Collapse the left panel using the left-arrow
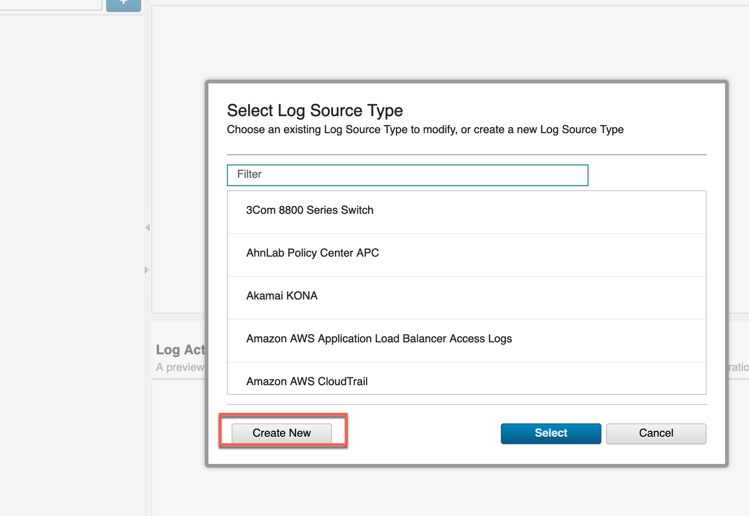 pyautogui.click(x=147, y=227)
